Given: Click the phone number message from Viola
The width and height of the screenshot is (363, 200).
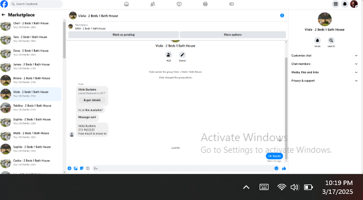Looking at the screenshot, I should 92,129.
